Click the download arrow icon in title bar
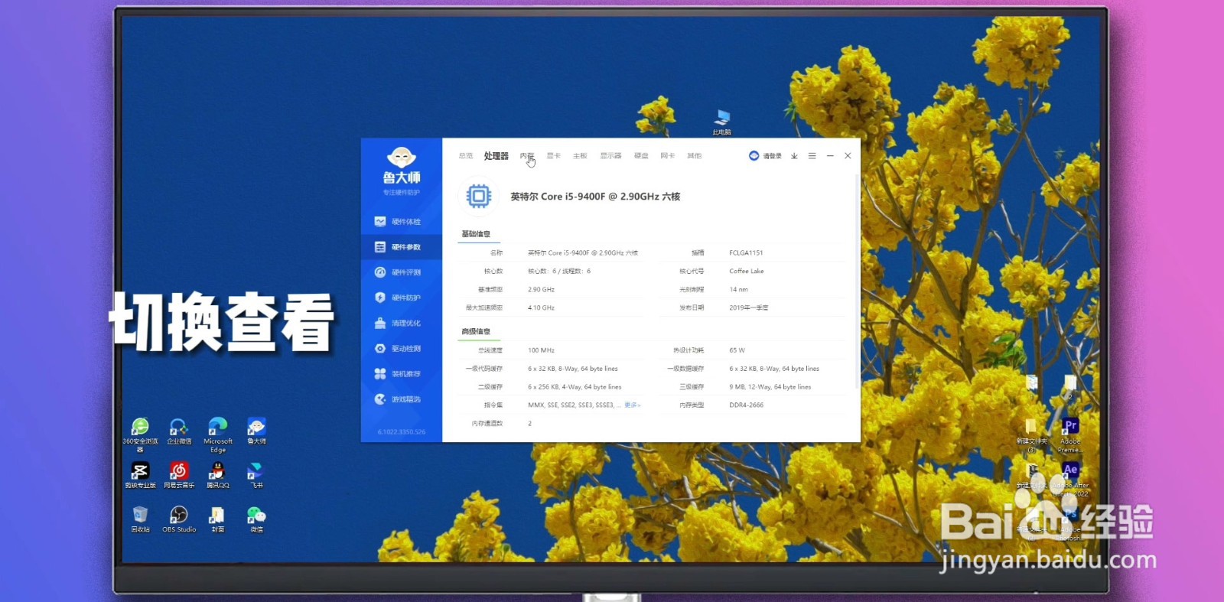Image resolution: width=1224 pixels, height=602 pixels. pos(794,156)
